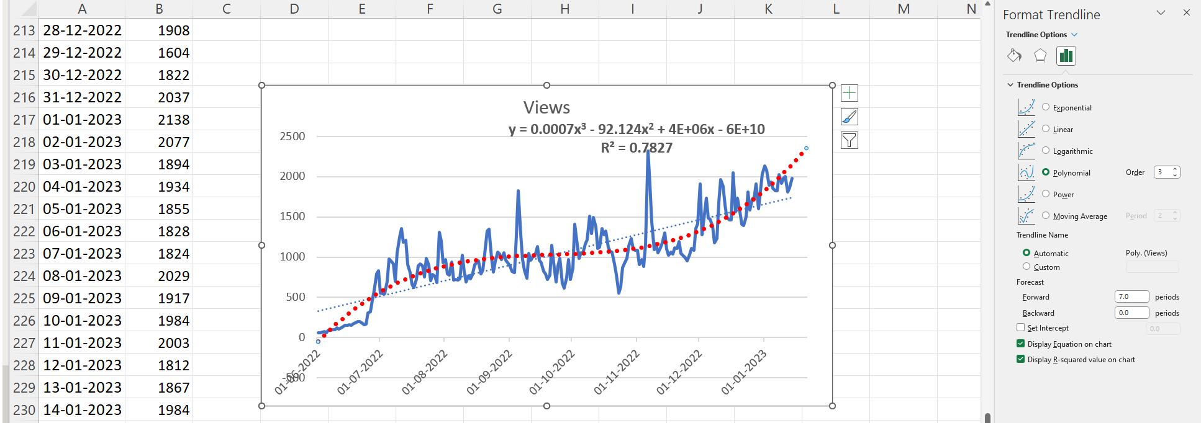
Task: Click the Chart Elements plus button
Action: [x=849, y=93]
